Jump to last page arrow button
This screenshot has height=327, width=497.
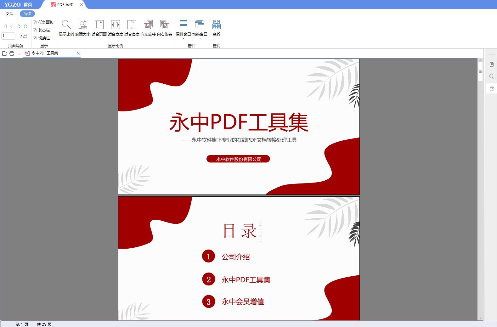[26, 27]
